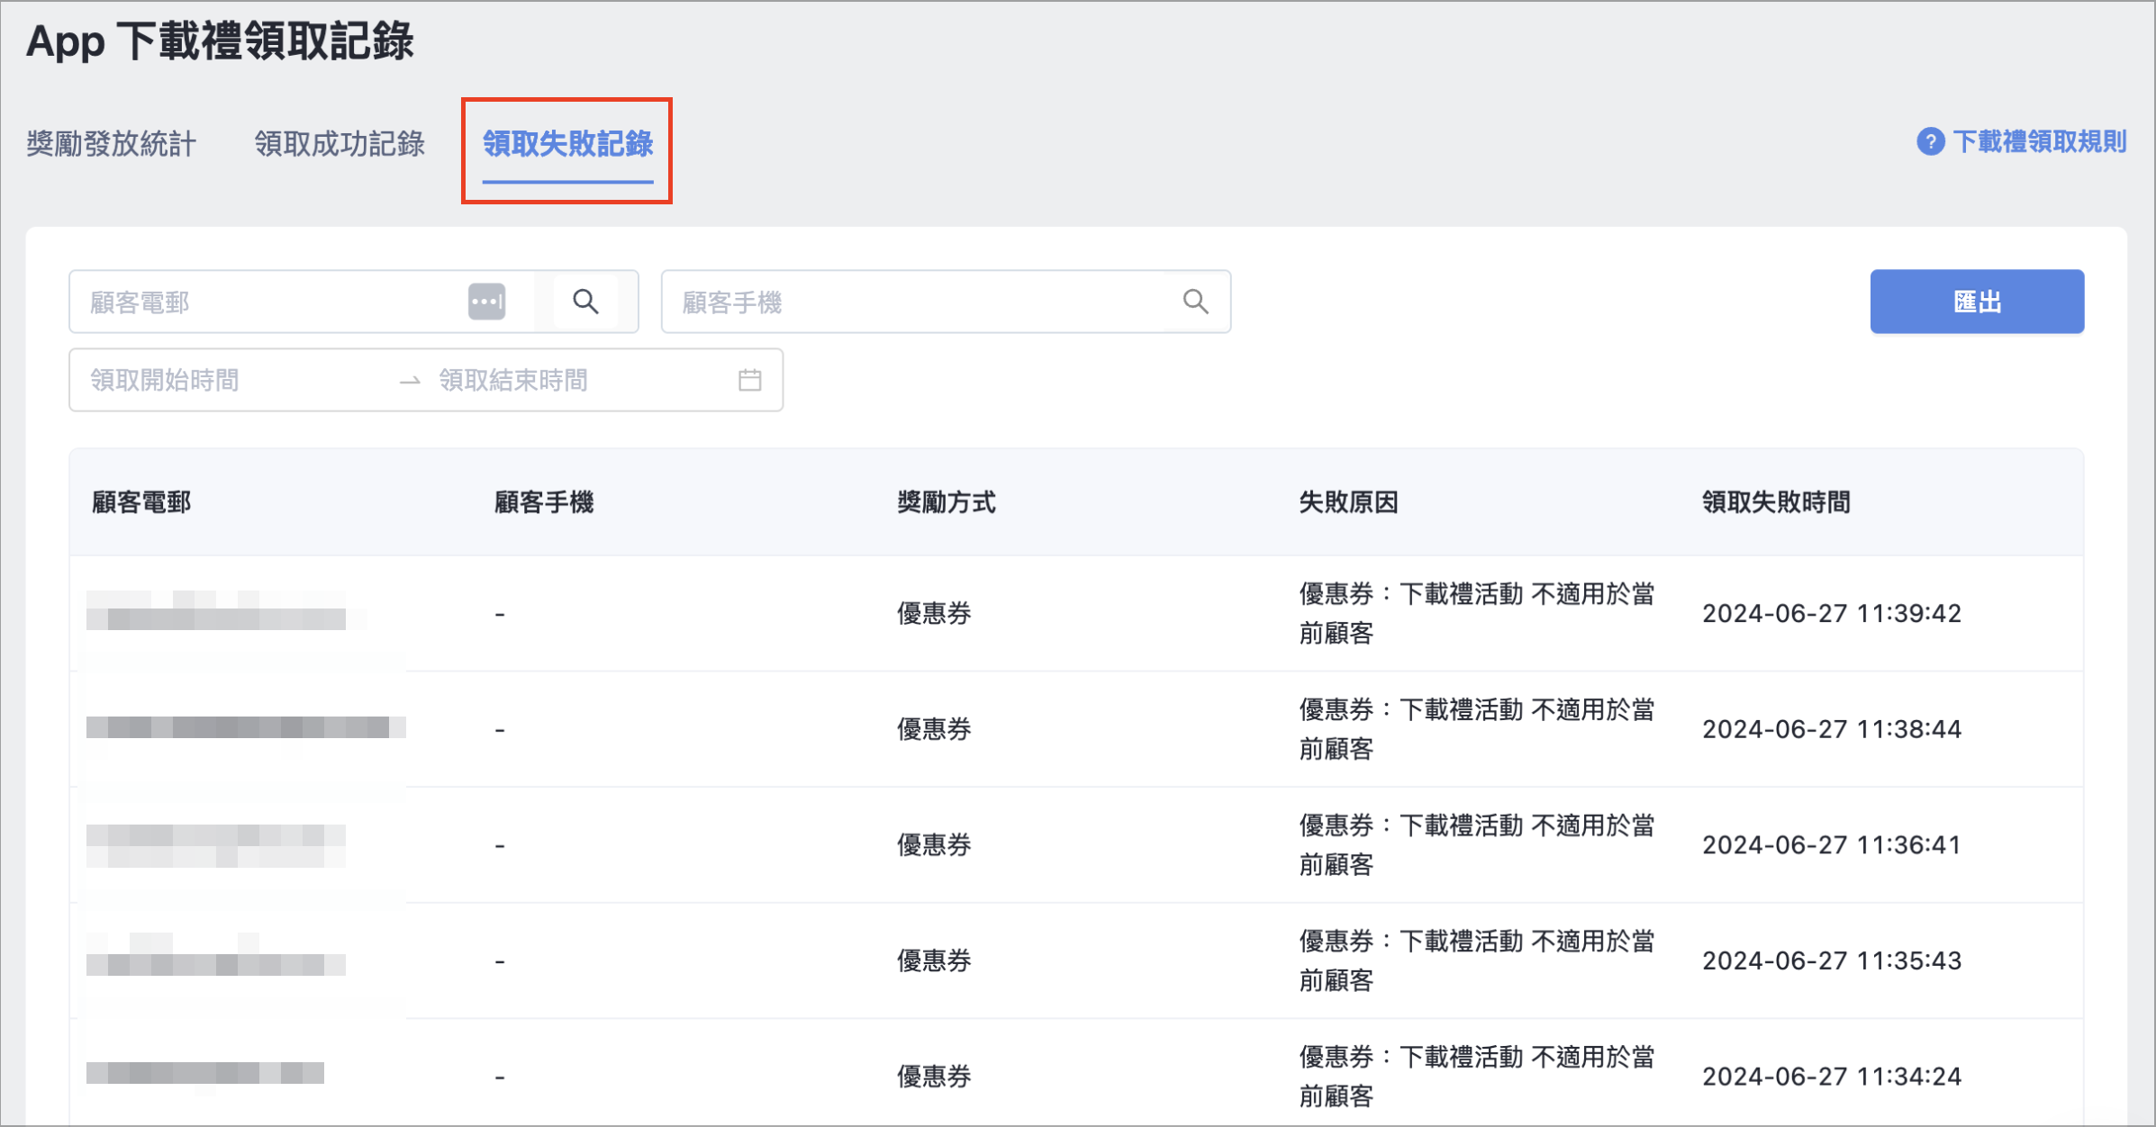Click the failure reason in the 11:38:44 row

coord(1477,729)
